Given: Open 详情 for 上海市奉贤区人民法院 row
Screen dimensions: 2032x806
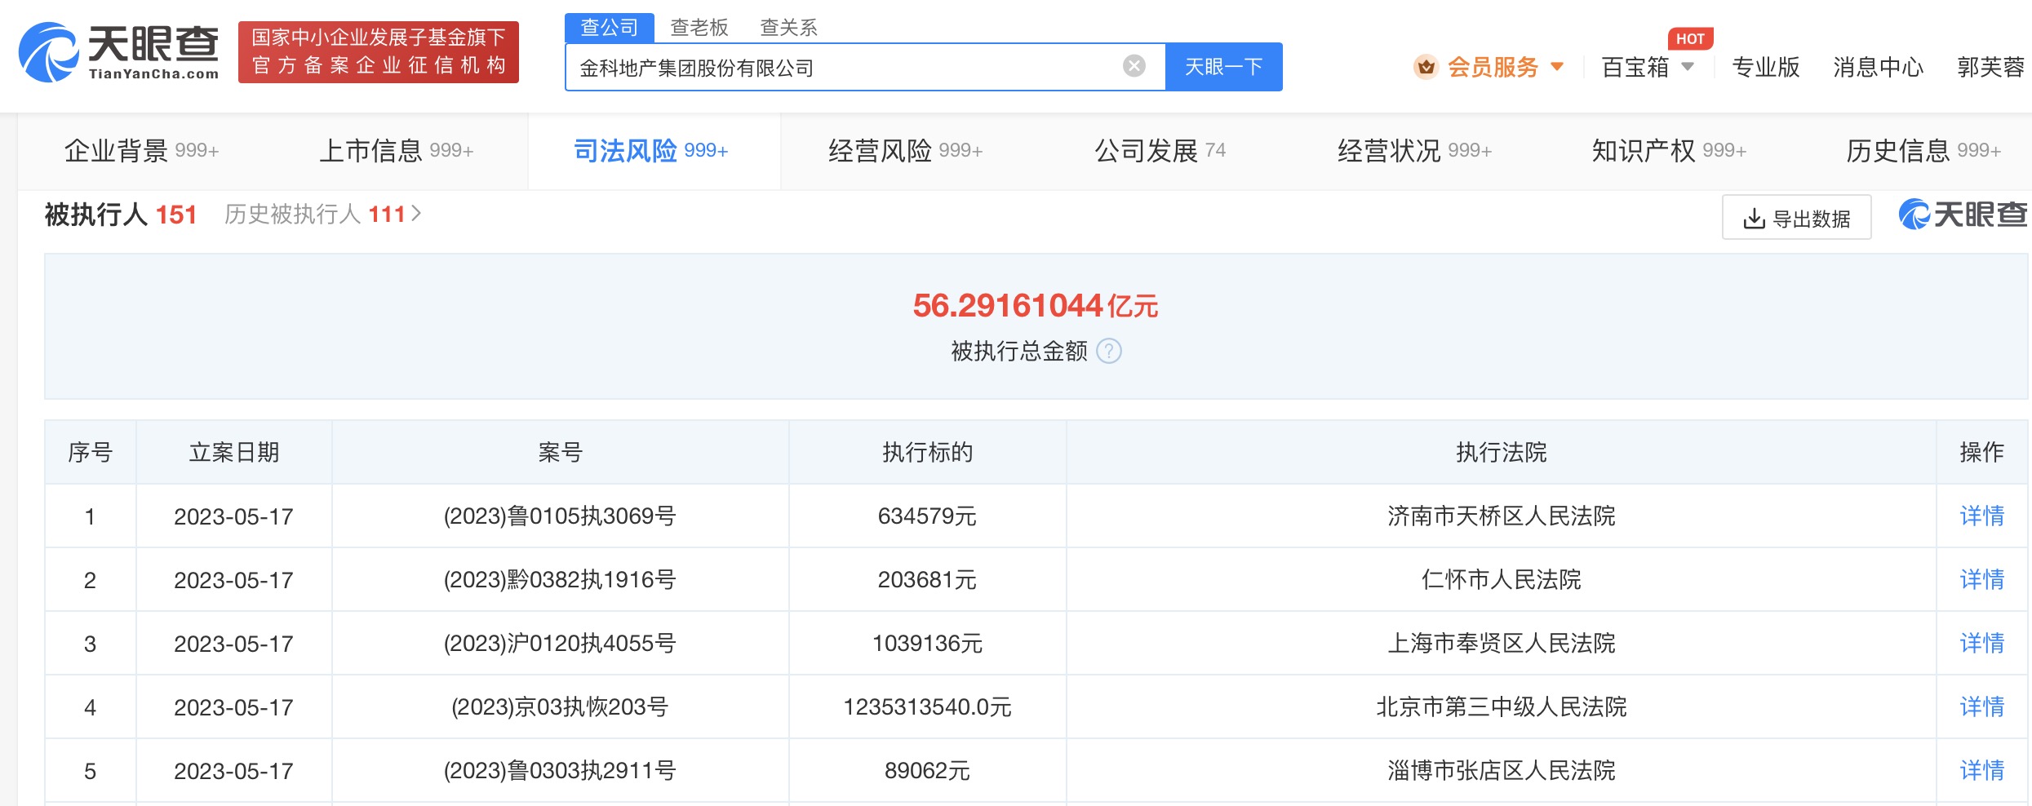Looking at the screenshot, I should tap(1982, 643).
